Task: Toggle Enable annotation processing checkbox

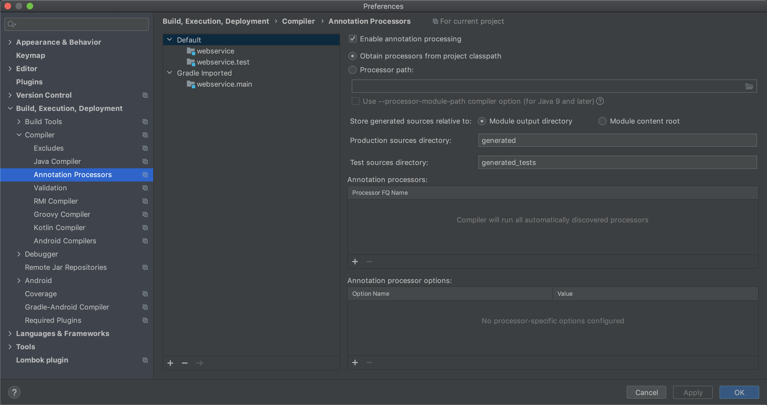Action: pos(353,39)
